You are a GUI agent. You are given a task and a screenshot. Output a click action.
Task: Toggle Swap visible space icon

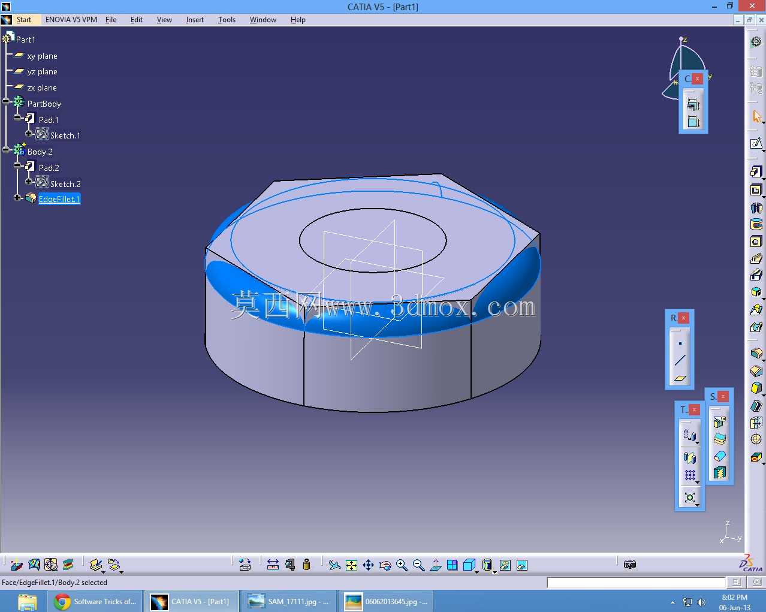coord(522,565)
